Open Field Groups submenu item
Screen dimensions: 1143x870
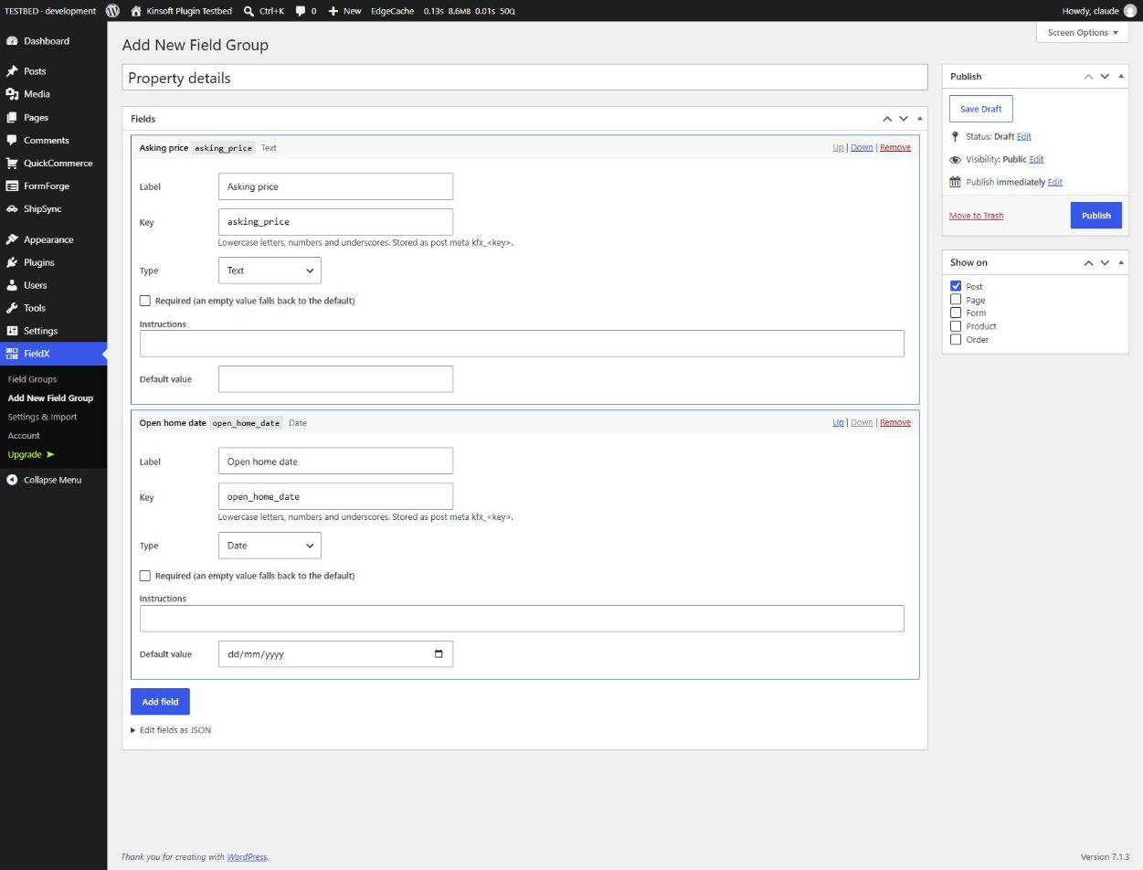[32, 379]
